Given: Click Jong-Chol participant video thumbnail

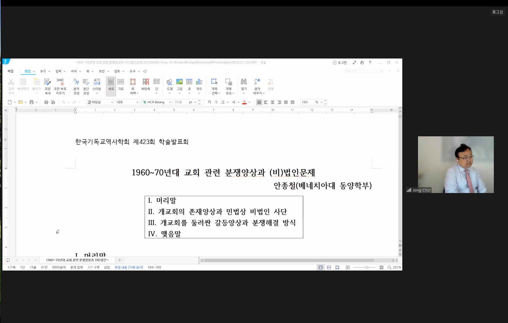Looking at the screenshot, I should (456, 165).
